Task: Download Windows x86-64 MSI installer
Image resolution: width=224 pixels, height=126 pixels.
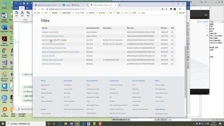Action: point(52,60)
